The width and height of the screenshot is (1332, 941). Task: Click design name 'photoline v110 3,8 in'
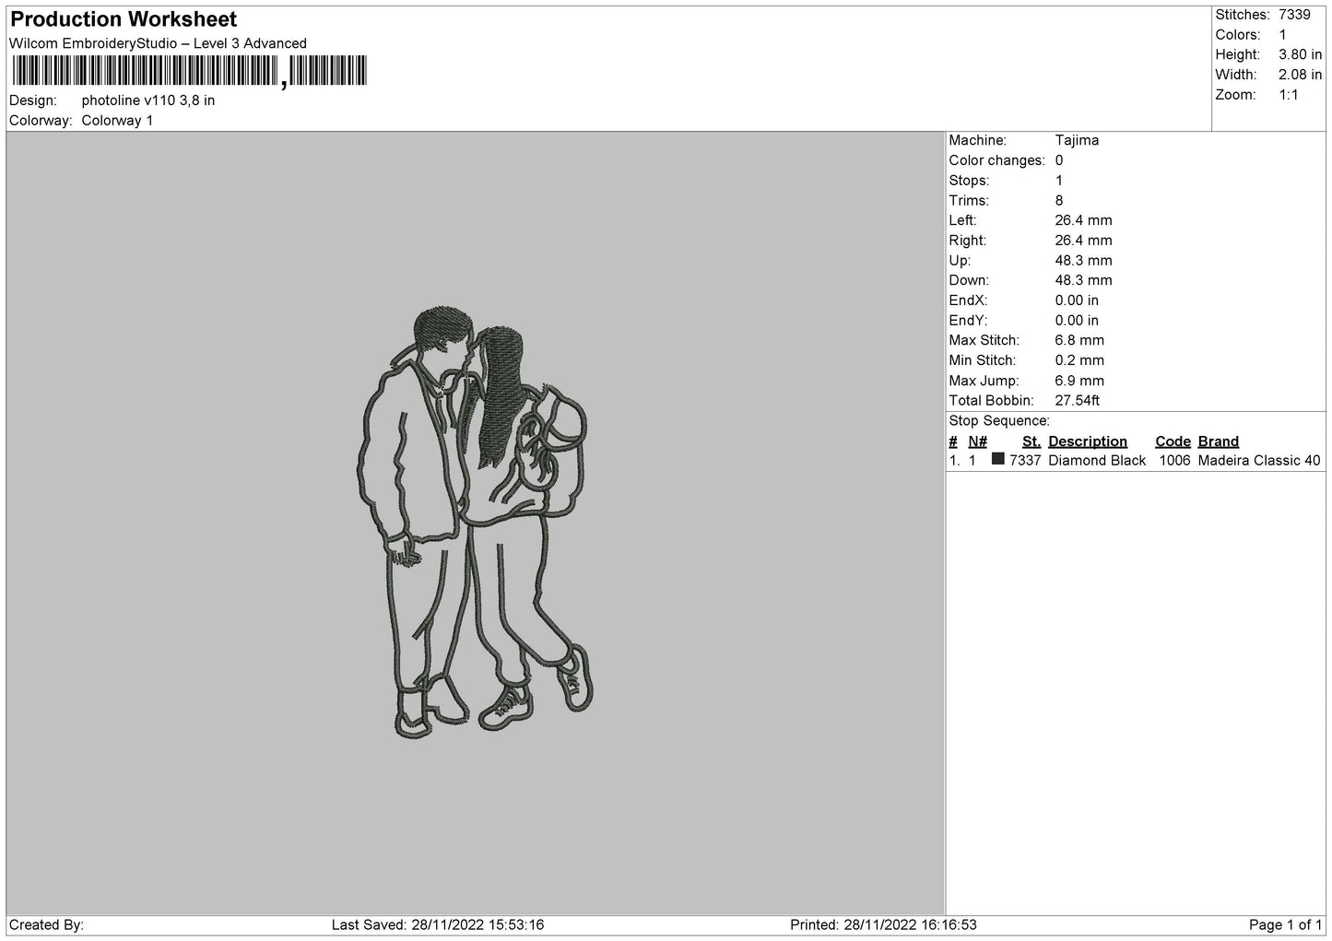[148, 100]
